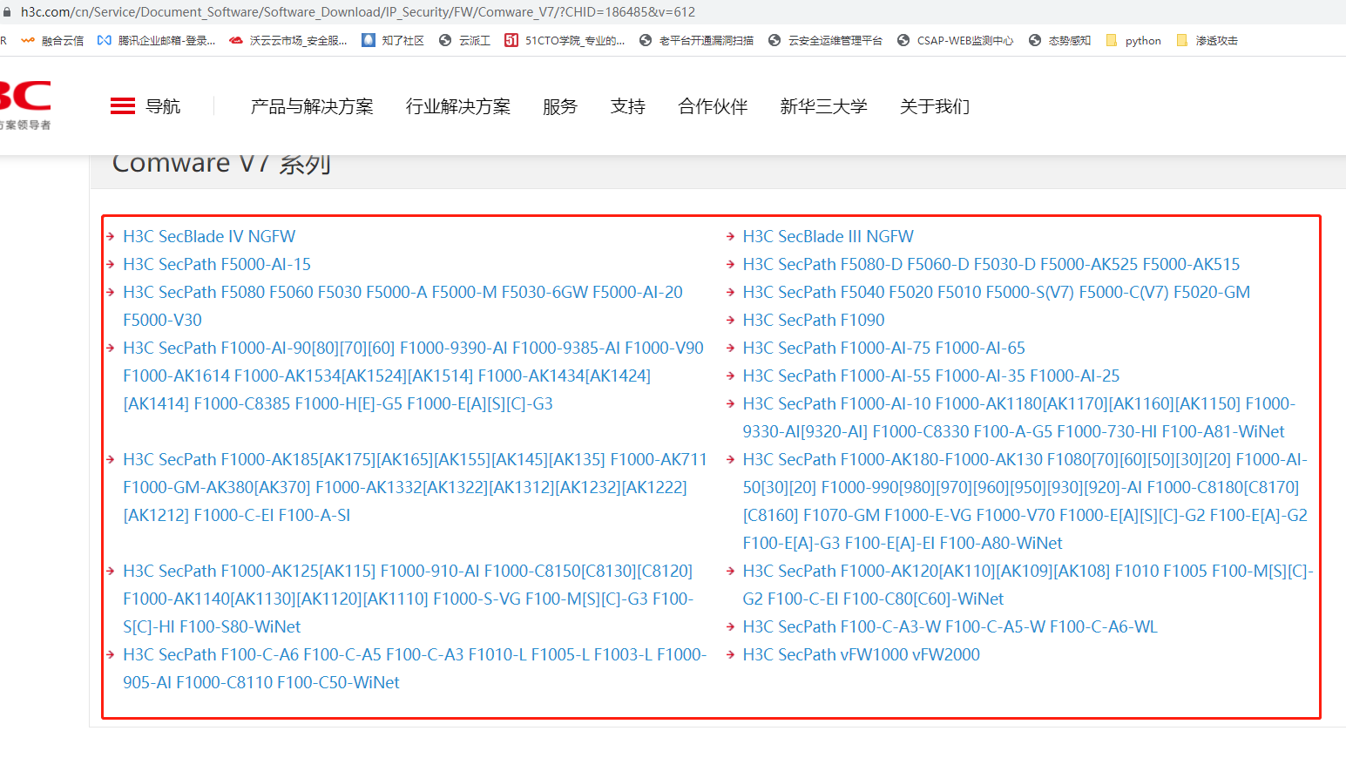This screenshot has height=758, width=1346.
Task: Open SecPath F1000-AI-75 F1000-AI-65 link
Action: (883, 348)
